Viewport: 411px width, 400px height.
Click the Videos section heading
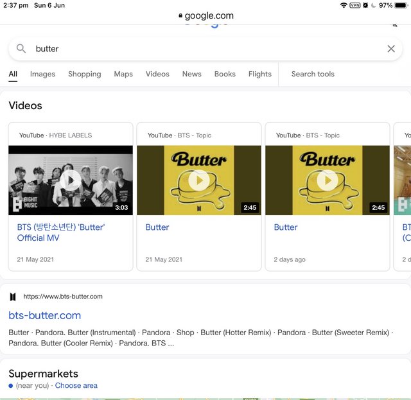[x=25, y=106]
